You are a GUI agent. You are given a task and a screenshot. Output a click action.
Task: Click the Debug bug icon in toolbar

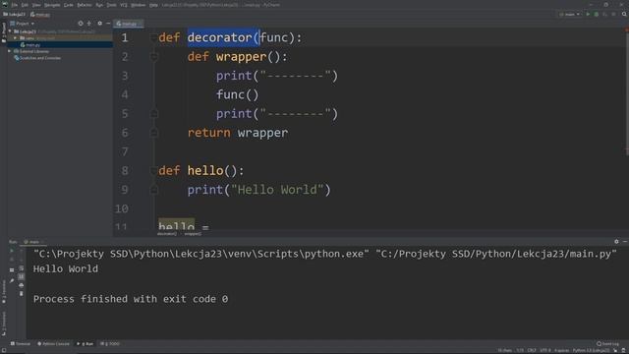(x=597, y=14)
